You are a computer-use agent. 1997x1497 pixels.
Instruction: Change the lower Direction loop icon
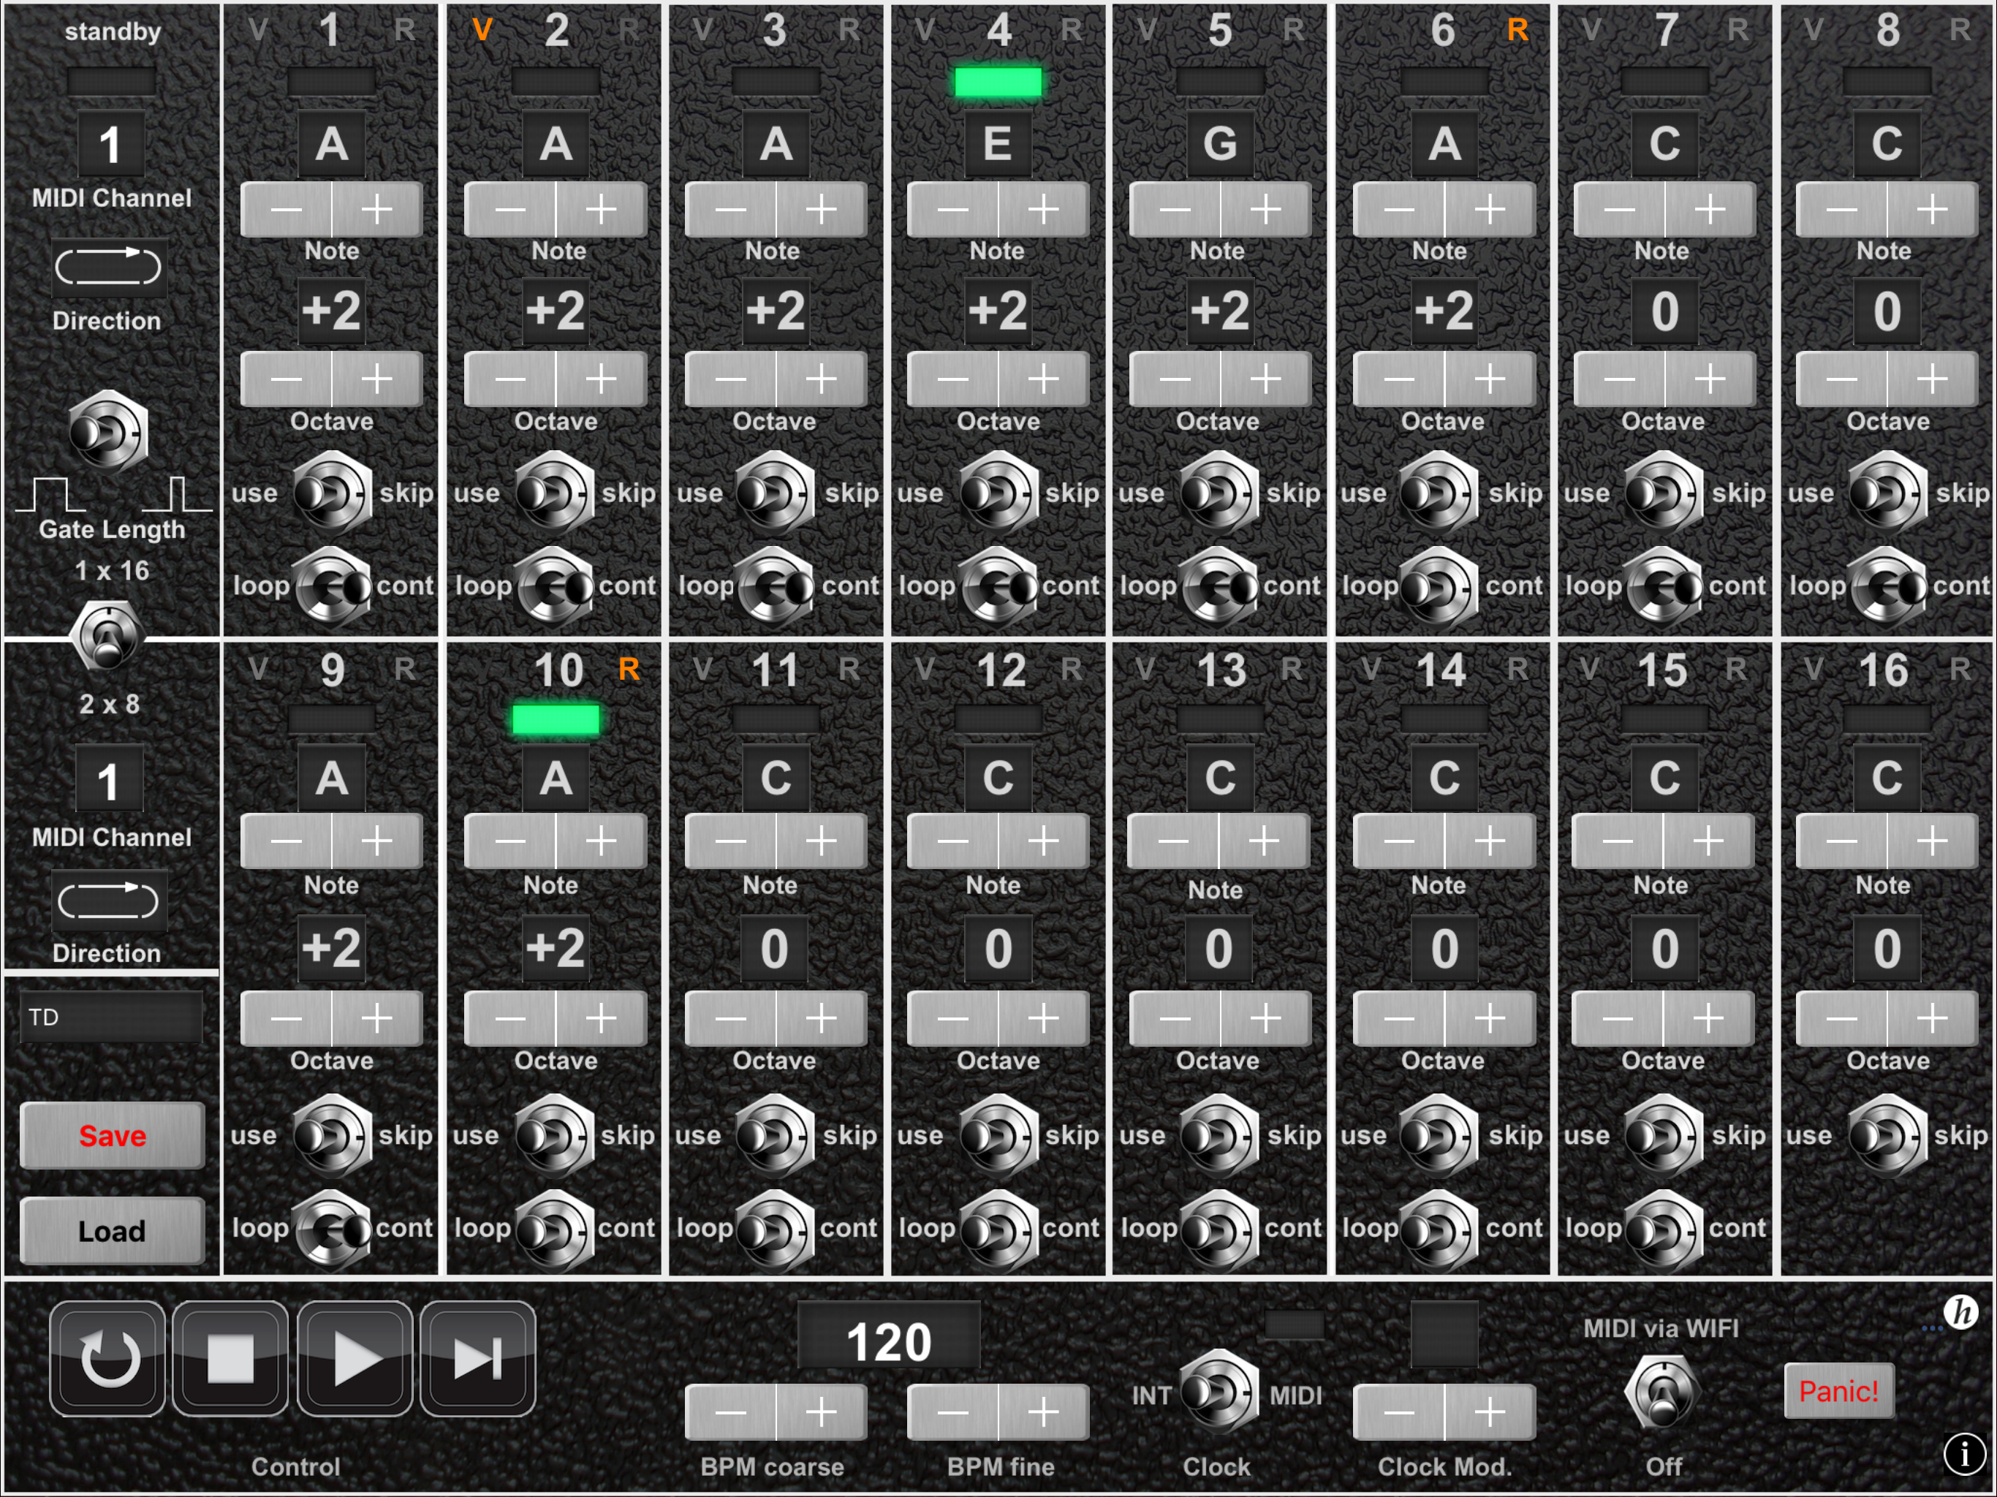click(x=108, y=901)
